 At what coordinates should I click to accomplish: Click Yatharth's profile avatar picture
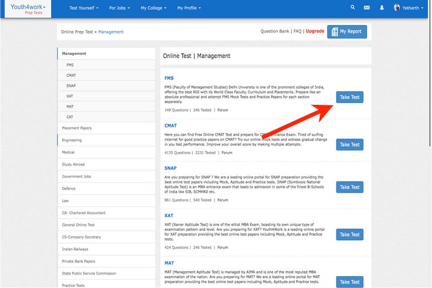(397, 8)
